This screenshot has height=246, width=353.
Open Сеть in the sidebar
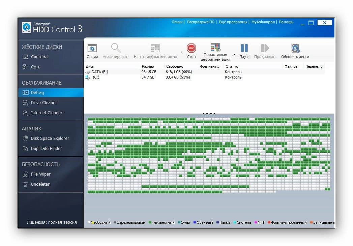click(x=36, y=67)
